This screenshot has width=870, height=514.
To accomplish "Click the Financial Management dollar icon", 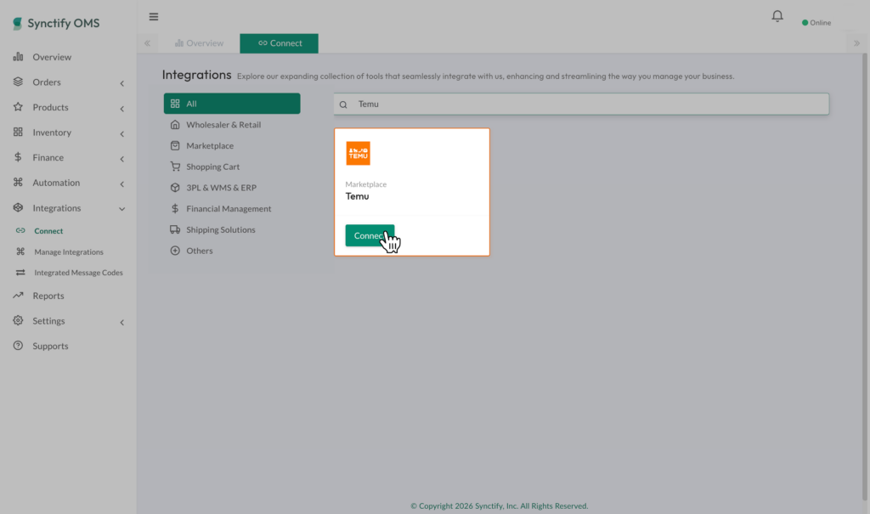I will click(x=175, y=208).
